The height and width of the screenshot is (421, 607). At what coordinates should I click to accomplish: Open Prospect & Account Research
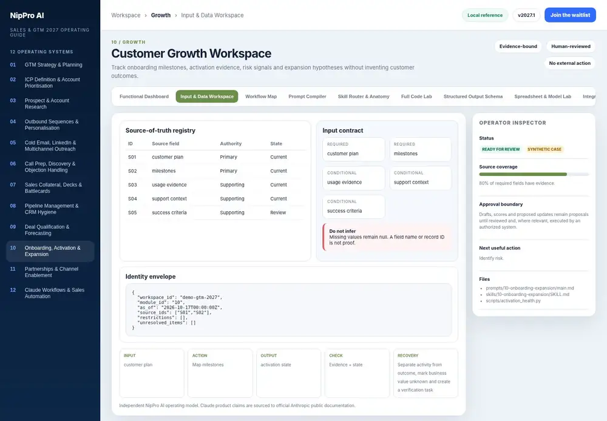[x=50, y=103]
